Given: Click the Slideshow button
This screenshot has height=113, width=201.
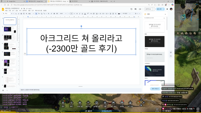Looking at the screenshot, I should [x=148, y=9].
